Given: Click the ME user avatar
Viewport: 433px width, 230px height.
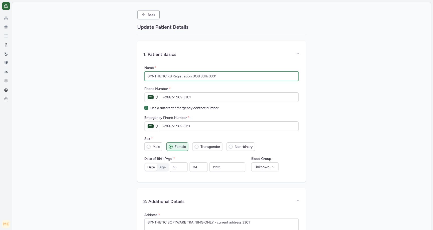Looking at the screenshot, I should 6,224.
